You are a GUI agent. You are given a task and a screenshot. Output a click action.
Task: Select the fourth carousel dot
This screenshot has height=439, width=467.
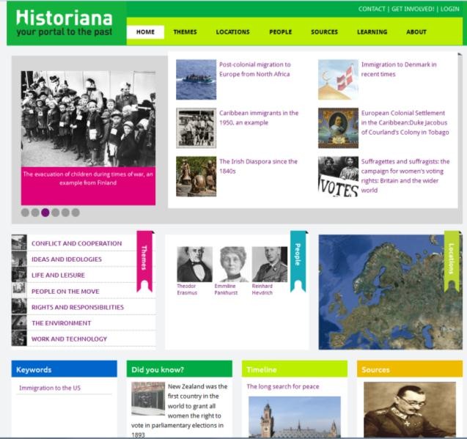pyautogui.click(x=55, y=213)
